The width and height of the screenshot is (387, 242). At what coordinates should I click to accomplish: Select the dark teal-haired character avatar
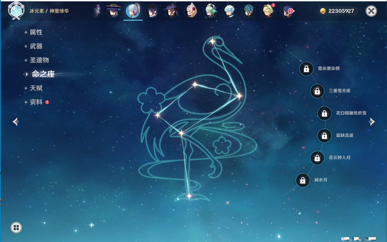tap(249, 11)
